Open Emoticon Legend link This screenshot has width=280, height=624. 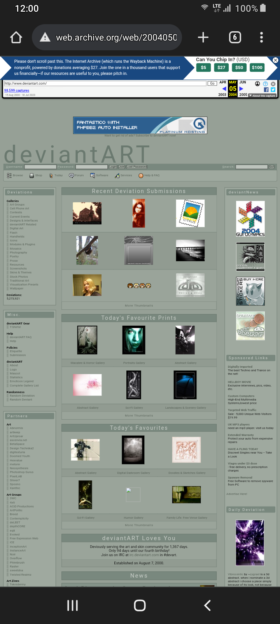click(22, 381)
